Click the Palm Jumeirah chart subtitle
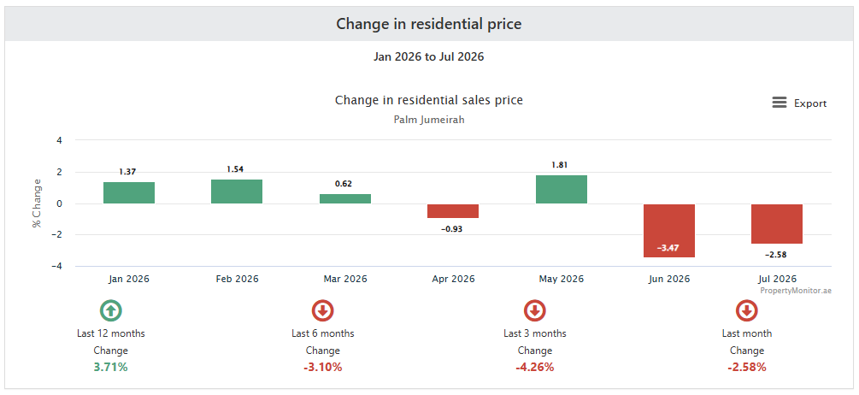The width and height of the screenshot is (859, 395). (429, 120)
